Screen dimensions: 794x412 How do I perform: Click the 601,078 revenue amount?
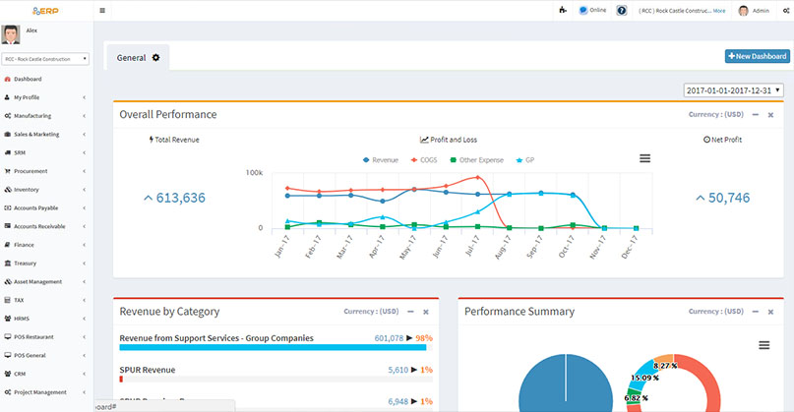pyautogui.click(x=389, y=338)
